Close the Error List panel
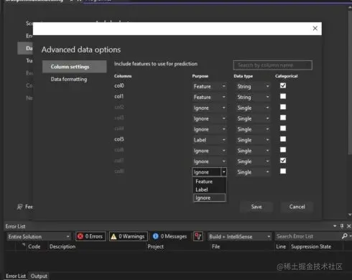 (349, 226)
